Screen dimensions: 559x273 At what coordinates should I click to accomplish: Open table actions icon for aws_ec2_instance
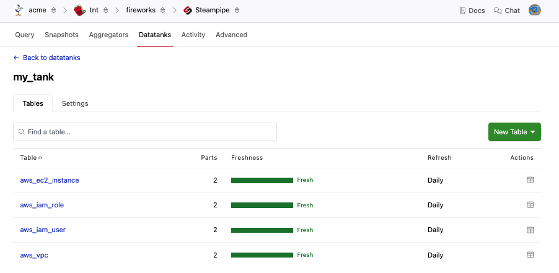[x=530, y=180]
